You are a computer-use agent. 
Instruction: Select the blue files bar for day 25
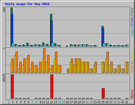pyautogui.click(x=103, y=36)
